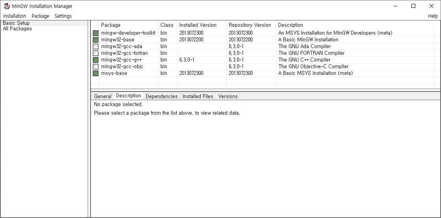Select the mingw32-gcc-fortran package name

pyautogui.click(x=124, y=53)
